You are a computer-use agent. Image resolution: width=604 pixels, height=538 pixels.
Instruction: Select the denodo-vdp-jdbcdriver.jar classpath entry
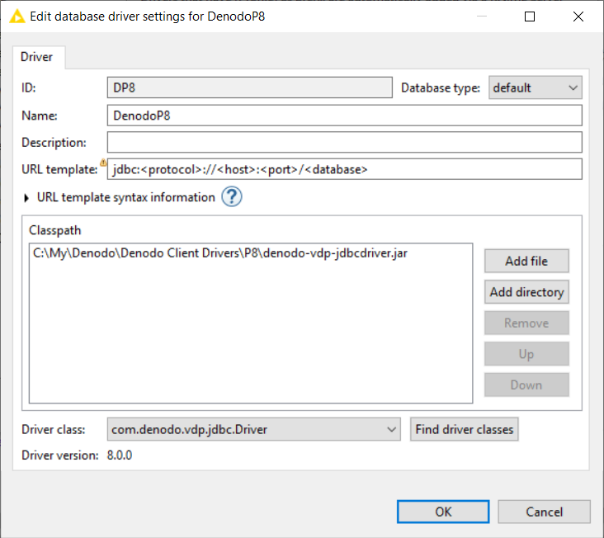pos(220,253)
